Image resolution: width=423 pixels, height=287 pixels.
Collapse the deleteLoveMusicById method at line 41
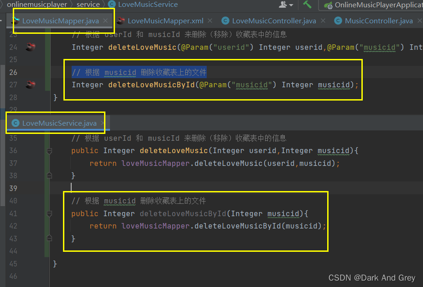pos(49,214)
